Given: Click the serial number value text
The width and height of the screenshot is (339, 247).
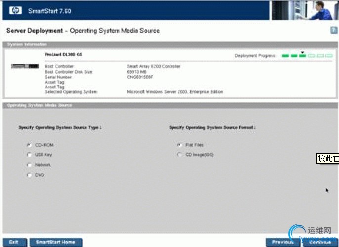Looking at the screenshot, I should point(140,77).
